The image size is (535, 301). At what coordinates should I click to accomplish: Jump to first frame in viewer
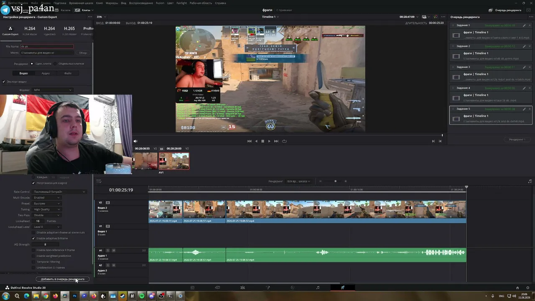click(x=250, y=141)
